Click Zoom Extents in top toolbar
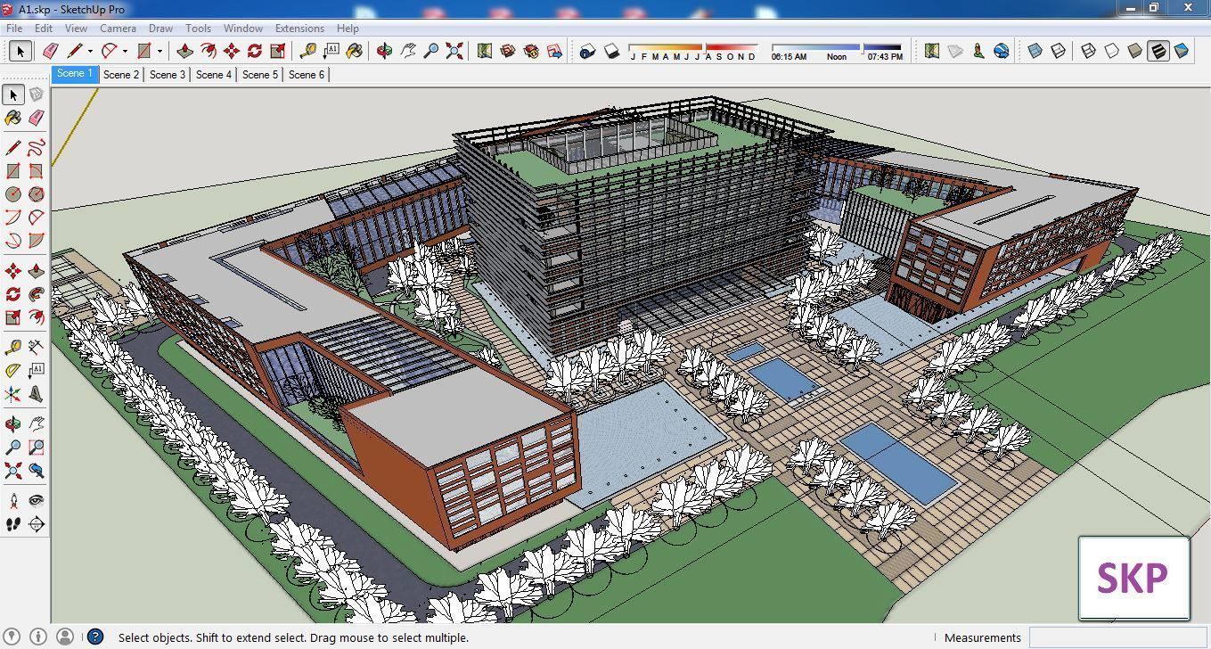Screen dimensions: 1211x649 pos(454,51)
